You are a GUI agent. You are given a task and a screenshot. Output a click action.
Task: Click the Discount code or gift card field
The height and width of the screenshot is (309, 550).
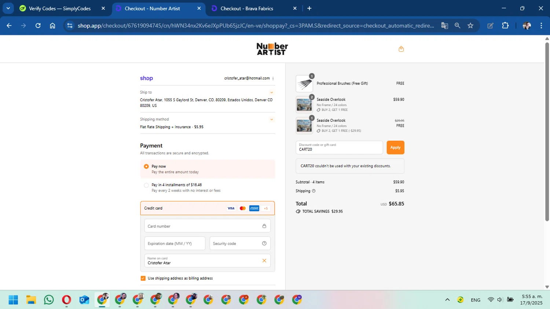point(339,147)
